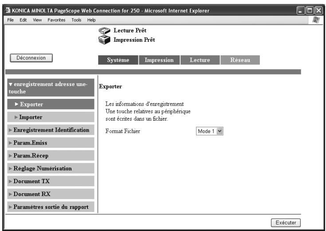Switch to the Impression tab
This screenshot has width=326, height=231.
(159, 60)
